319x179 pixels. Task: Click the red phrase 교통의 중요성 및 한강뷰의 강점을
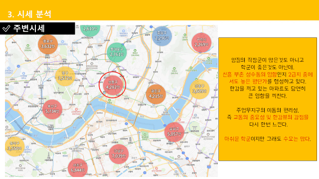point(271,117)
